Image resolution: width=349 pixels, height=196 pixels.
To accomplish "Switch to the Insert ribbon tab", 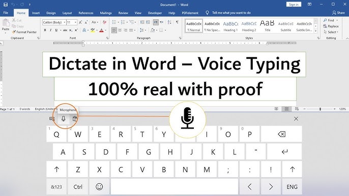I will click(x=36, y=13).
